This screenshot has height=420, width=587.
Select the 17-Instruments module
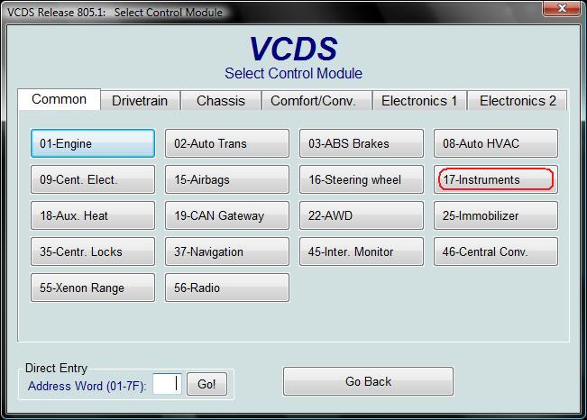[496, 179]
